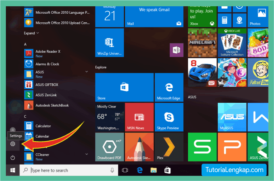This screenshot has height=181, width=274.
Task: Open the orange P tile in the ASUS group
Action: (232, 147)
